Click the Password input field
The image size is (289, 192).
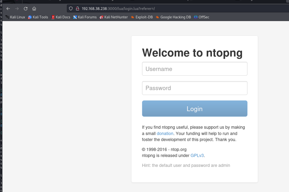195,88
